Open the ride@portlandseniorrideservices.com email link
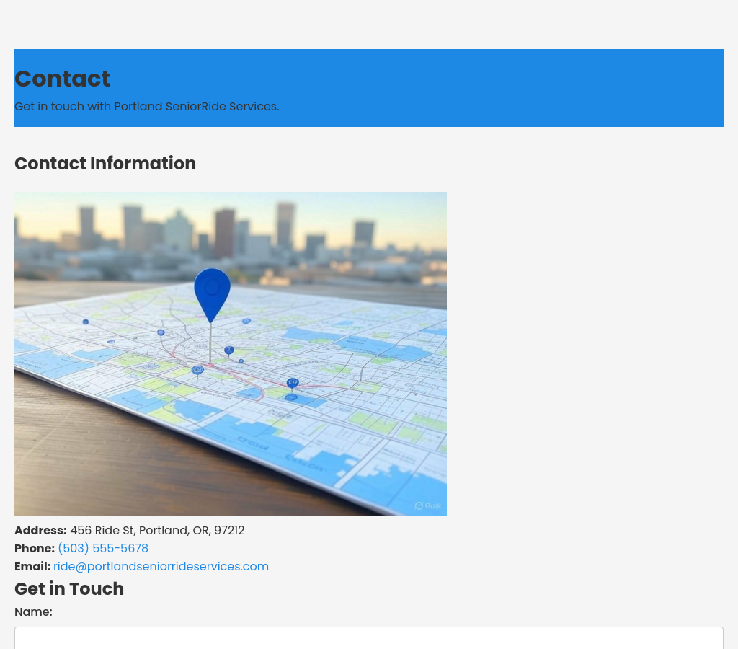 [161, 567]
